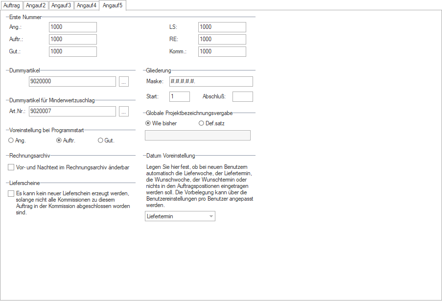Click the Art.Nr. field with 9020007

click(72, 111)
